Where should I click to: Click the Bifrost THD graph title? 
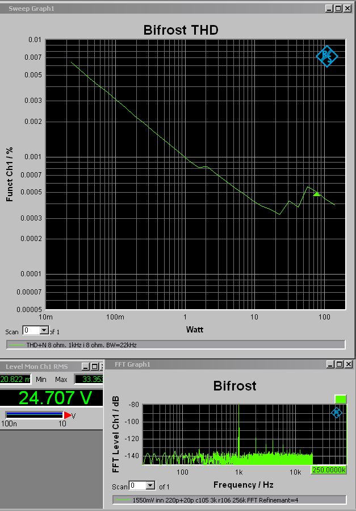[181, 30]
